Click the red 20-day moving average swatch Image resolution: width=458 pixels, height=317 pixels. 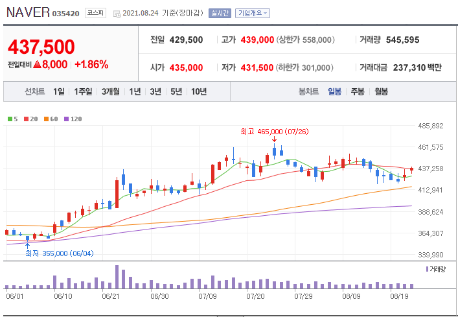tap(27, 119)
